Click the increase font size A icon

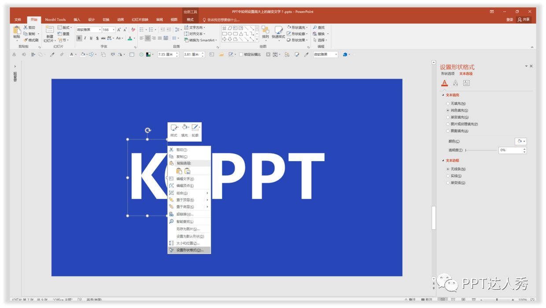[x=119, y=29]
